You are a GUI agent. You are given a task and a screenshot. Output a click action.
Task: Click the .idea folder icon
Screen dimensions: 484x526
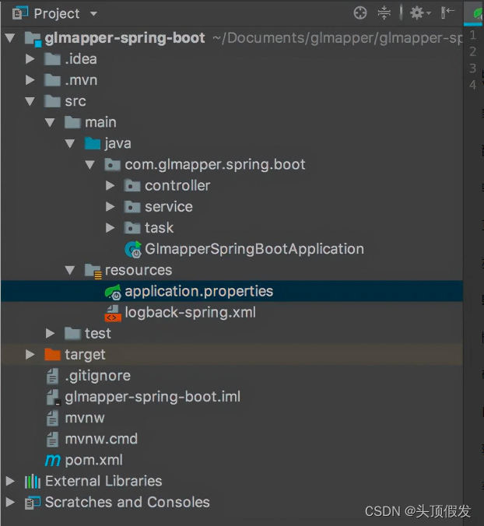pyautogui.click(x=52, y=59)
